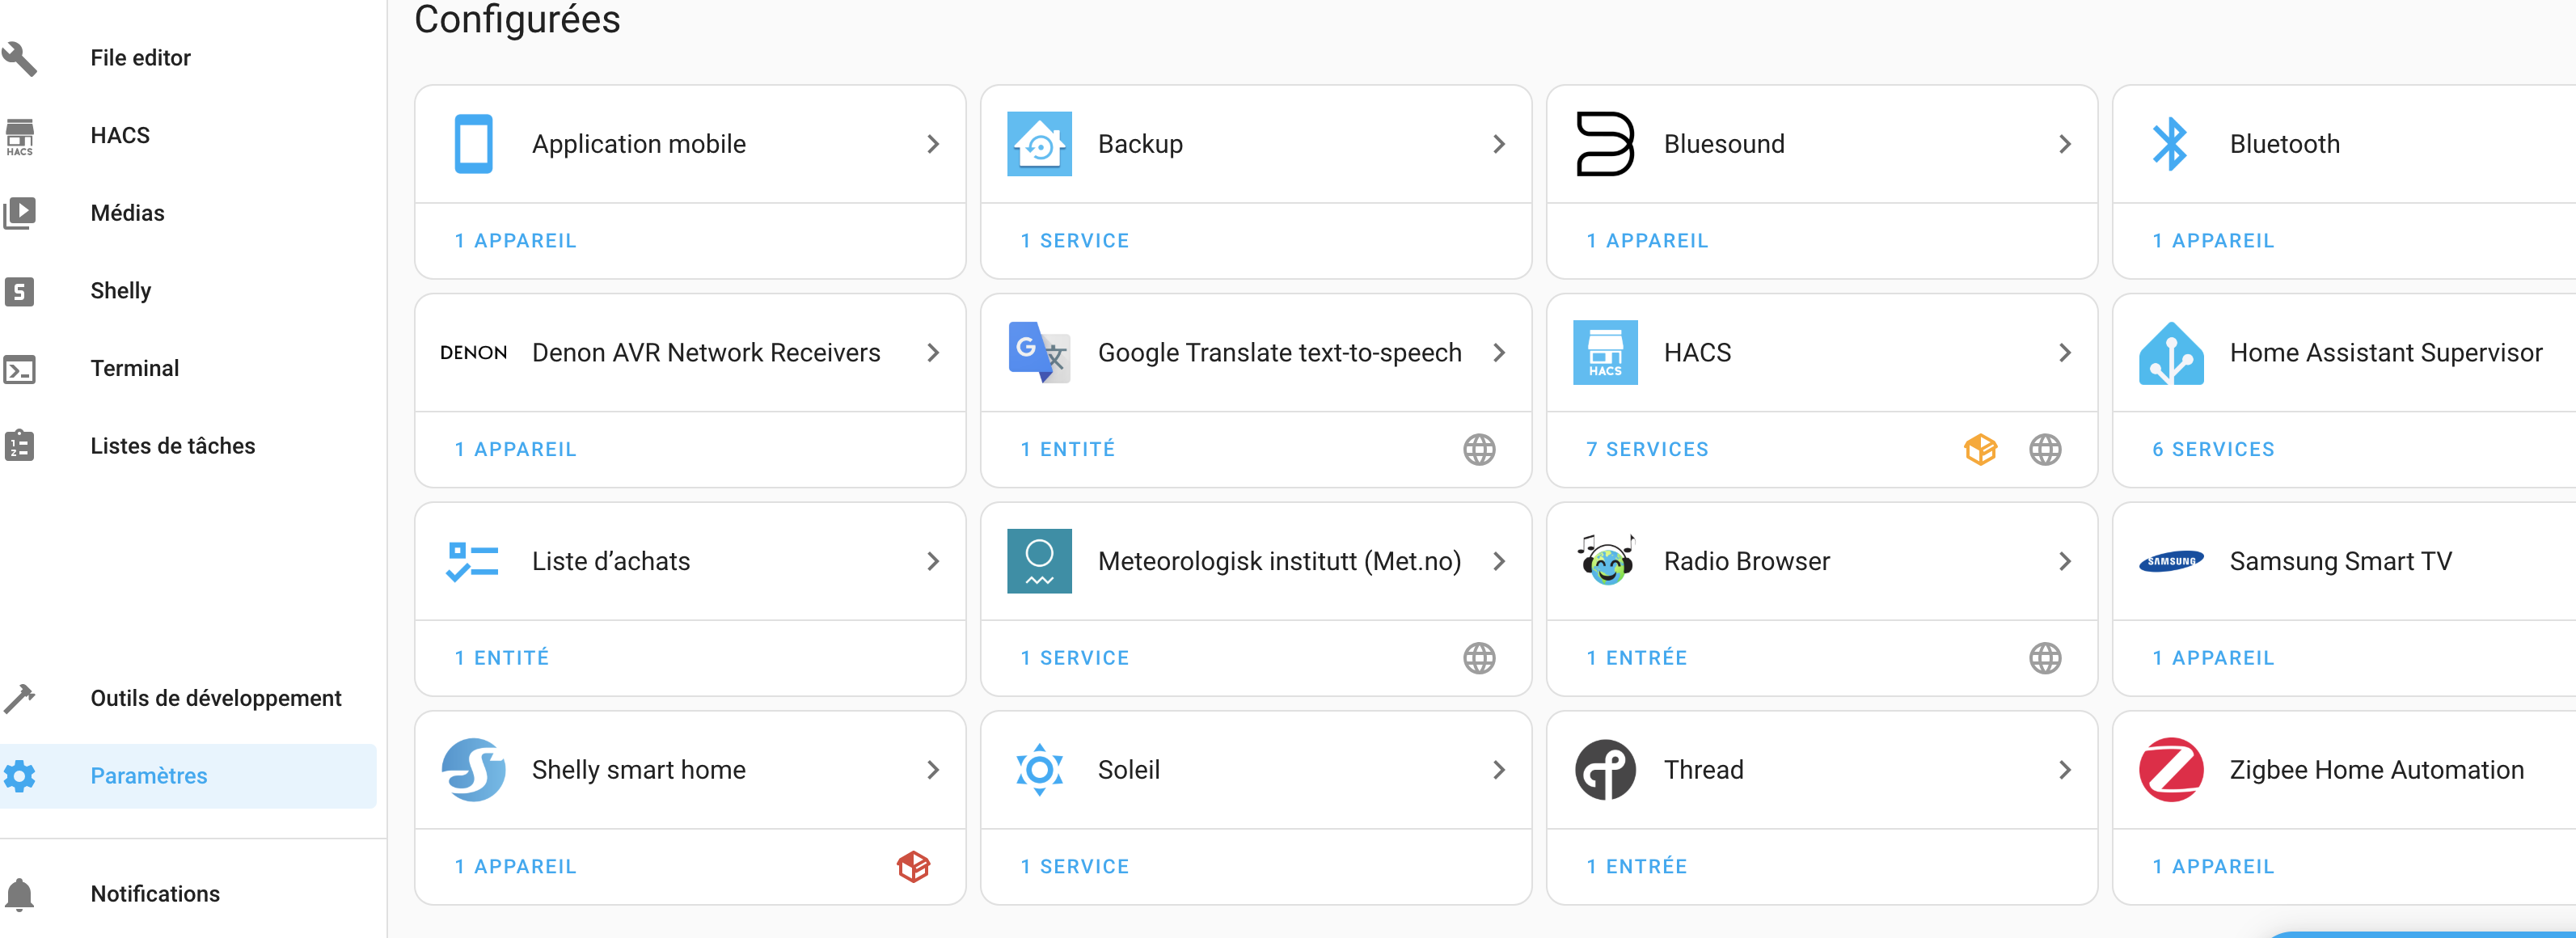The width and height of the screenshot is (2576, 938).
Task: Click the Thread logo icon
Action: [x=1605, y=770]
